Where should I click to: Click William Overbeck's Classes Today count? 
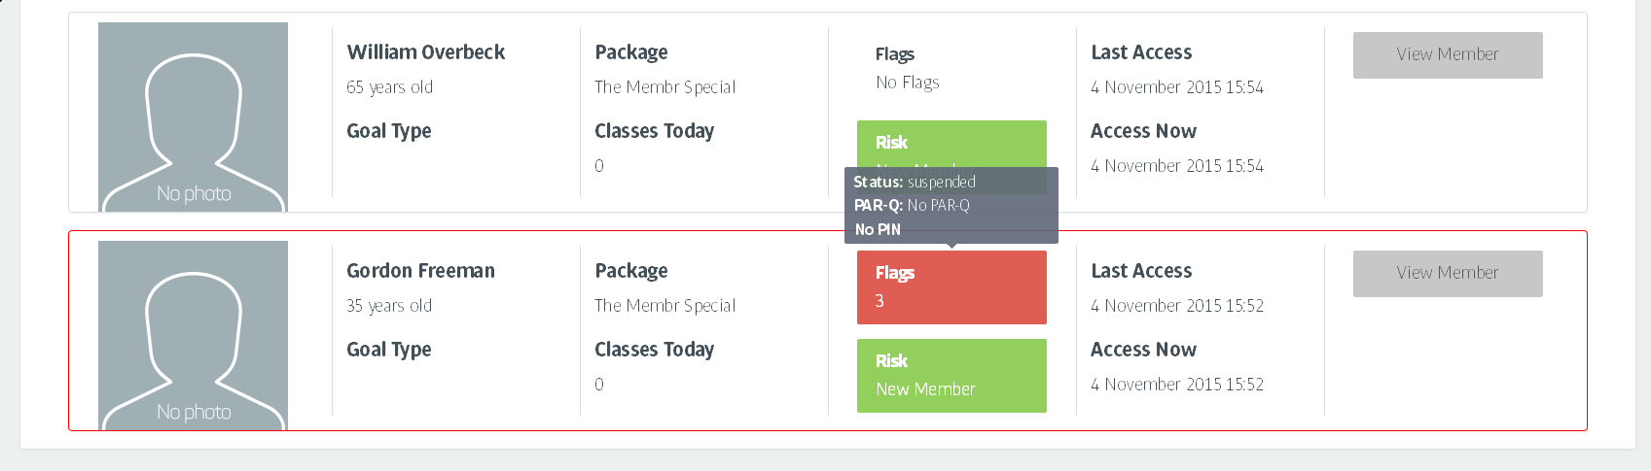pyautogui.click(x=599, y=166)
